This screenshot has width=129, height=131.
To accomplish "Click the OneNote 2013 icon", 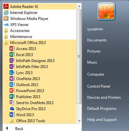I will 12,79.
